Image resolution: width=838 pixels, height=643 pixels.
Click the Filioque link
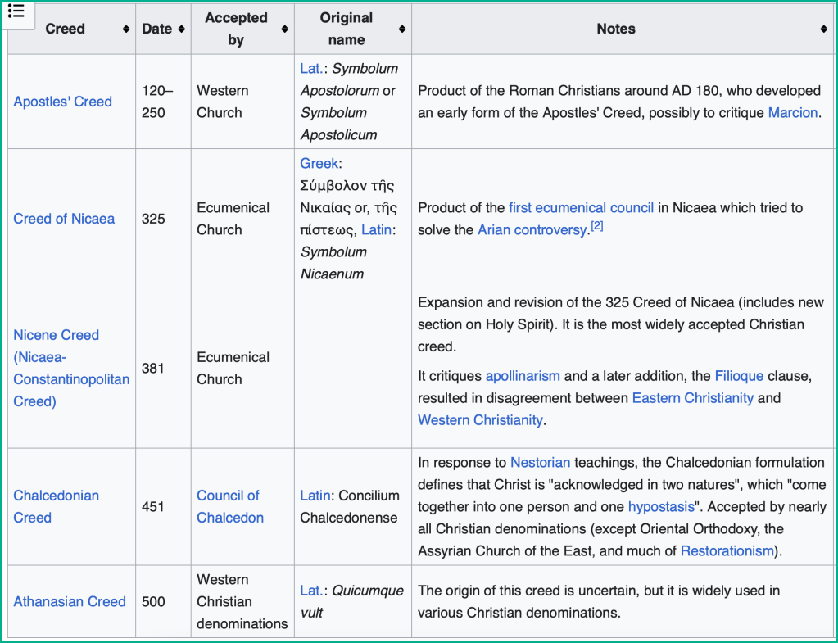click(738, 376)
